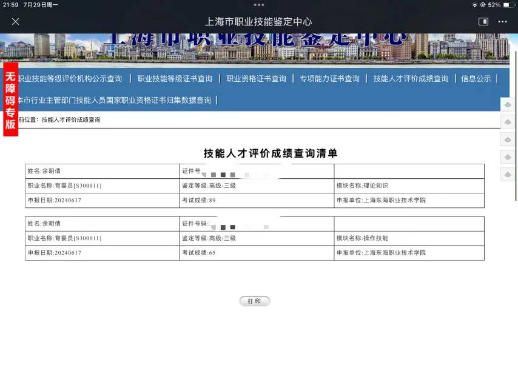
Task: Open 专项能力证书查询 menu item
Action: pyautogui.click(x=329, y=79)
